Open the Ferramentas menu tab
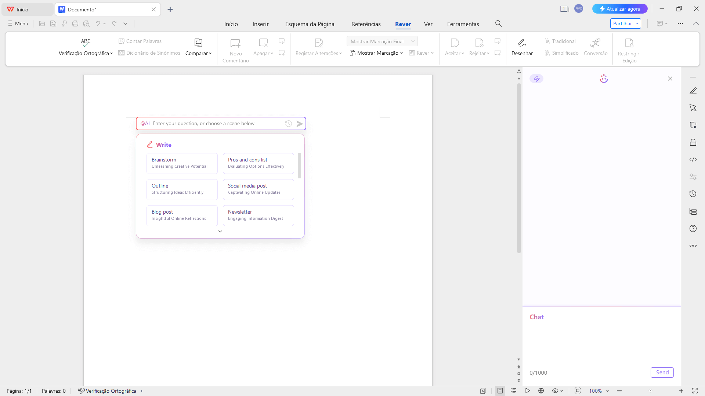The image size is (705, 396). pyautogui.click(x=463, y=23)
